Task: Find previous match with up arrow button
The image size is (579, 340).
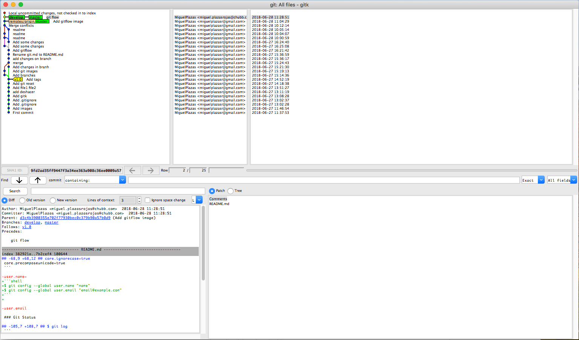Action: click(x=38, y=180)
